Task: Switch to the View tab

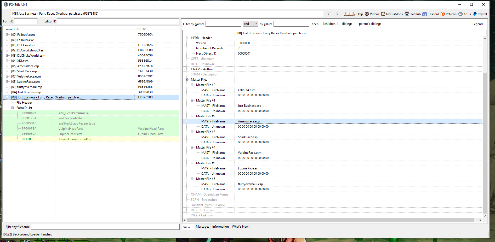Action: [x=187, y=227]
